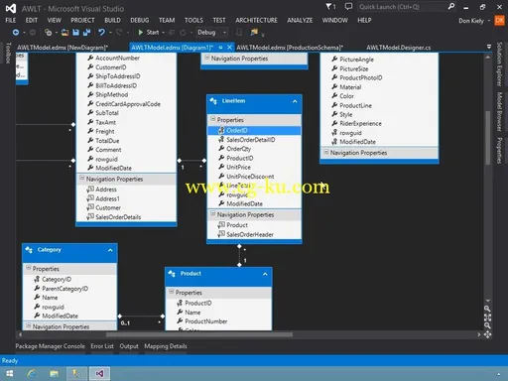The image size is (508, 381).
Task: Click the Visual Studio logo icon
Action: click(11, 8)
